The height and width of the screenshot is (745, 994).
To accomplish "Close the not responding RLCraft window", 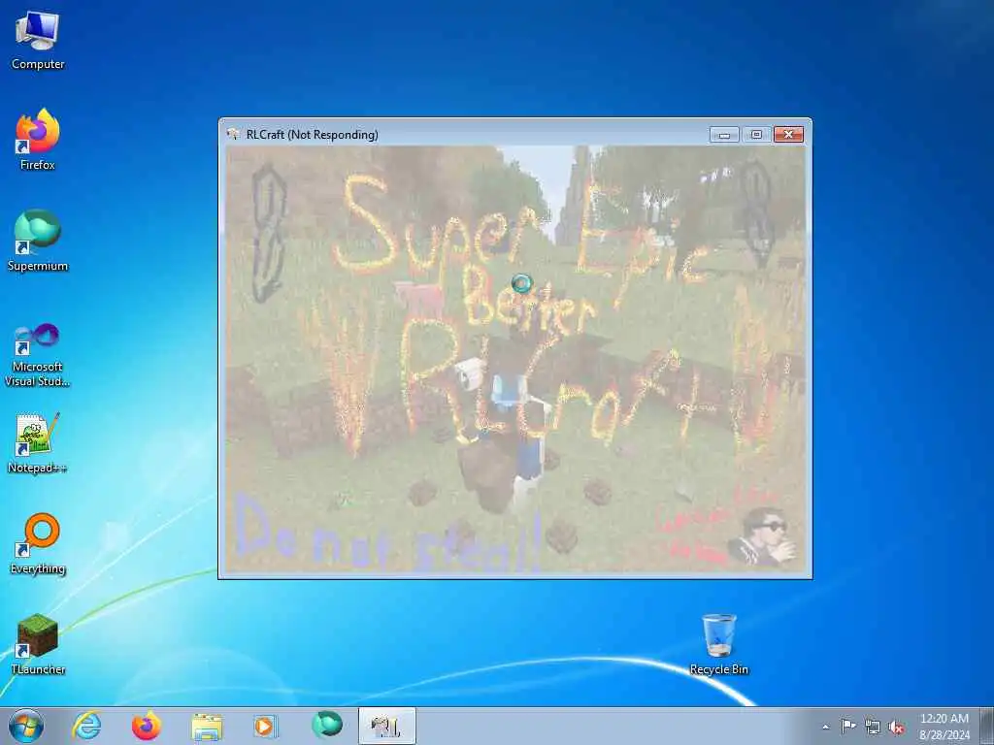I will 788,134.
